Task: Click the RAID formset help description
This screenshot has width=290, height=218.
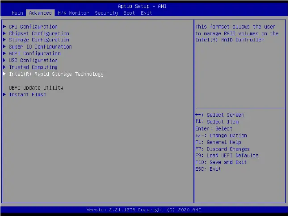Action: (x=237, y=33)
